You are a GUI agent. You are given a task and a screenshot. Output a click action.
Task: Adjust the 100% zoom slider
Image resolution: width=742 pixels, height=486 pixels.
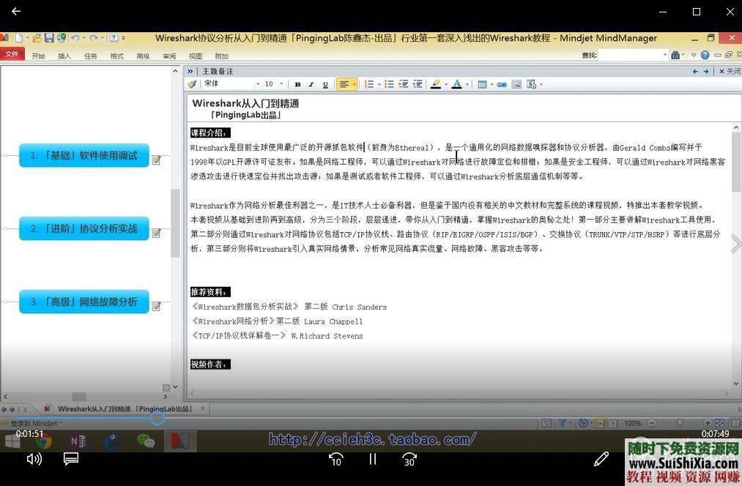[x=680, y=423]
